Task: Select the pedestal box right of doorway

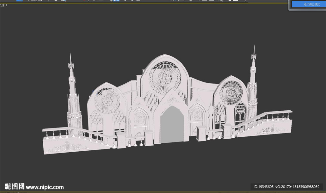Action: [201, 133]
